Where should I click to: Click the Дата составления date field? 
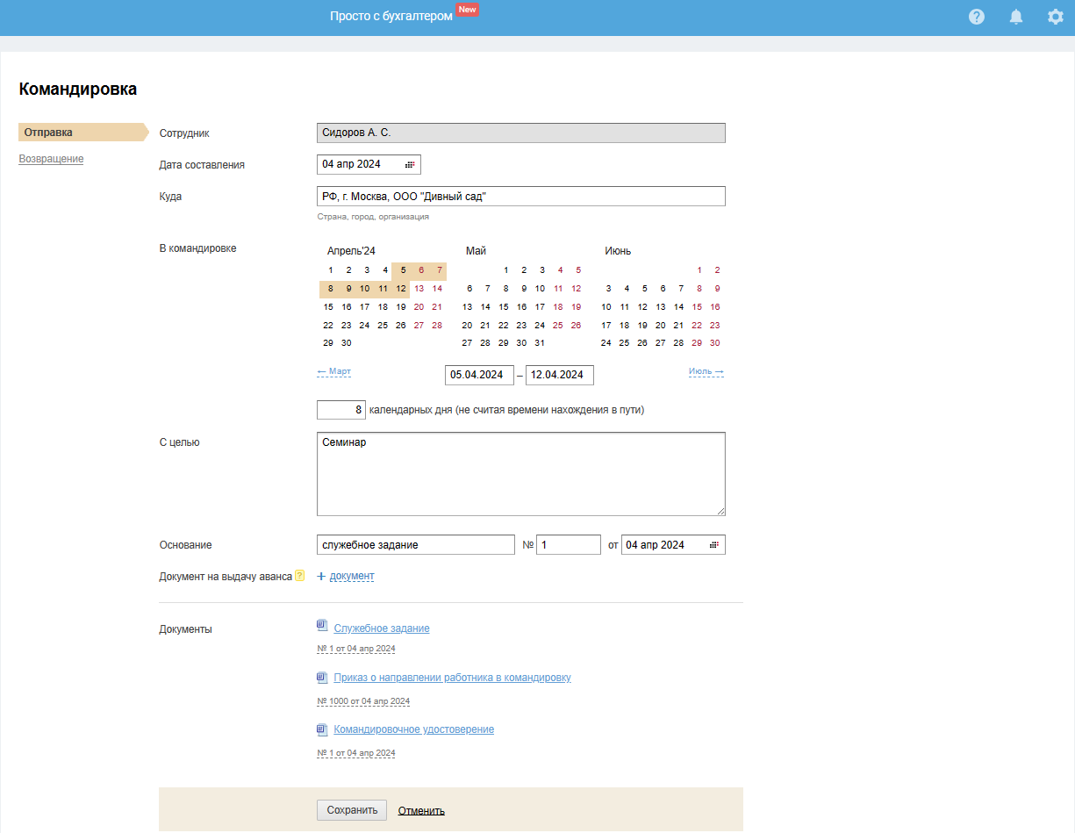click(x=369, y=164)
